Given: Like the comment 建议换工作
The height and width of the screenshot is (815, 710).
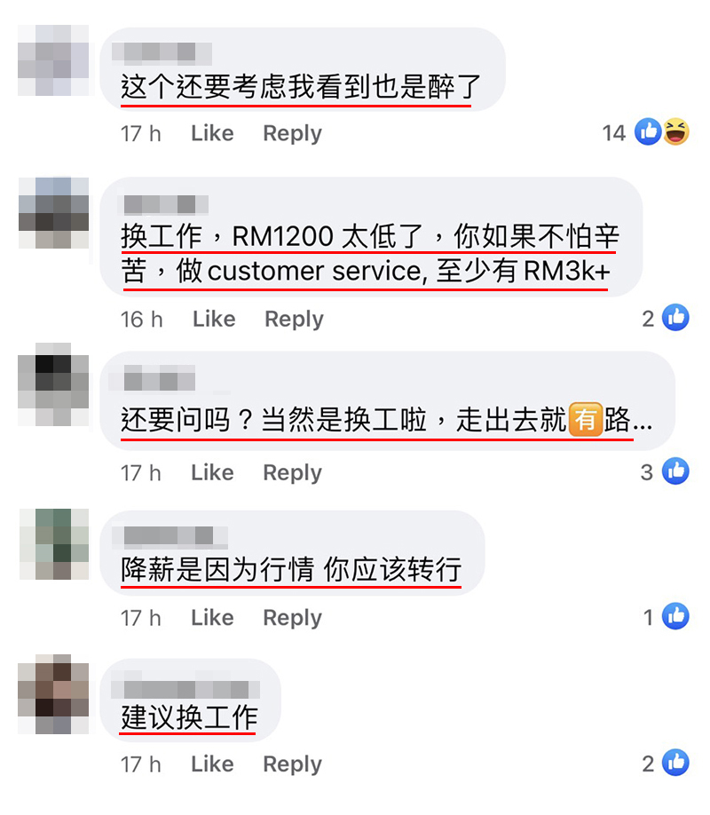Looking at the screenshot, I should point(212,764).
